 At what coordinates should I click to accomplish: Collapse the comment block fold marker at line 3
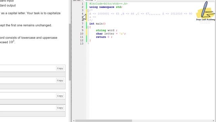coord(88,11)
